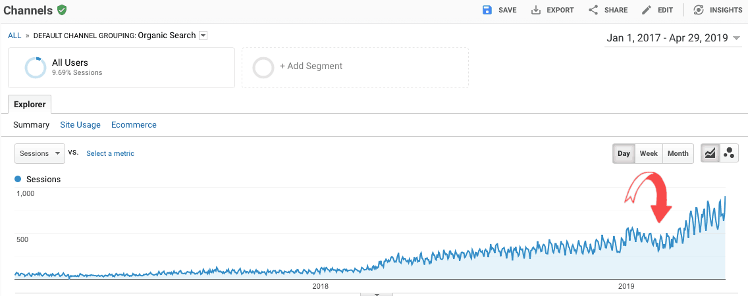Click the Save floppy disk icon

[487, 10]
